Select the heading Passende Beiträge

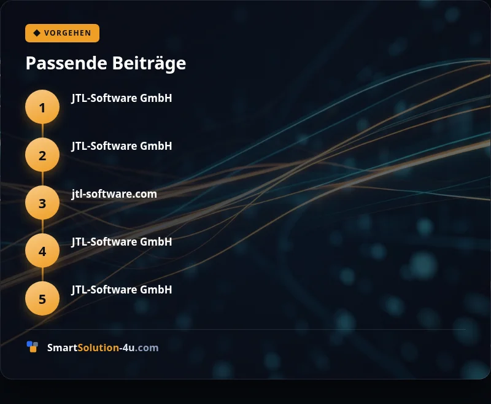click(106, 63)
